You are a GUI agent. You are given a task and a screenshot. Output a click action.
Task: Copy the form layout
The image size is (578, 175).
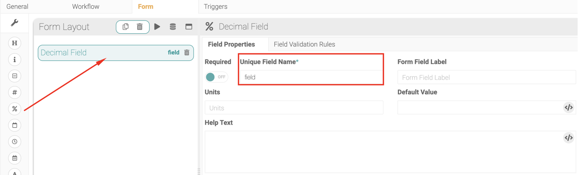click(125, 27)
